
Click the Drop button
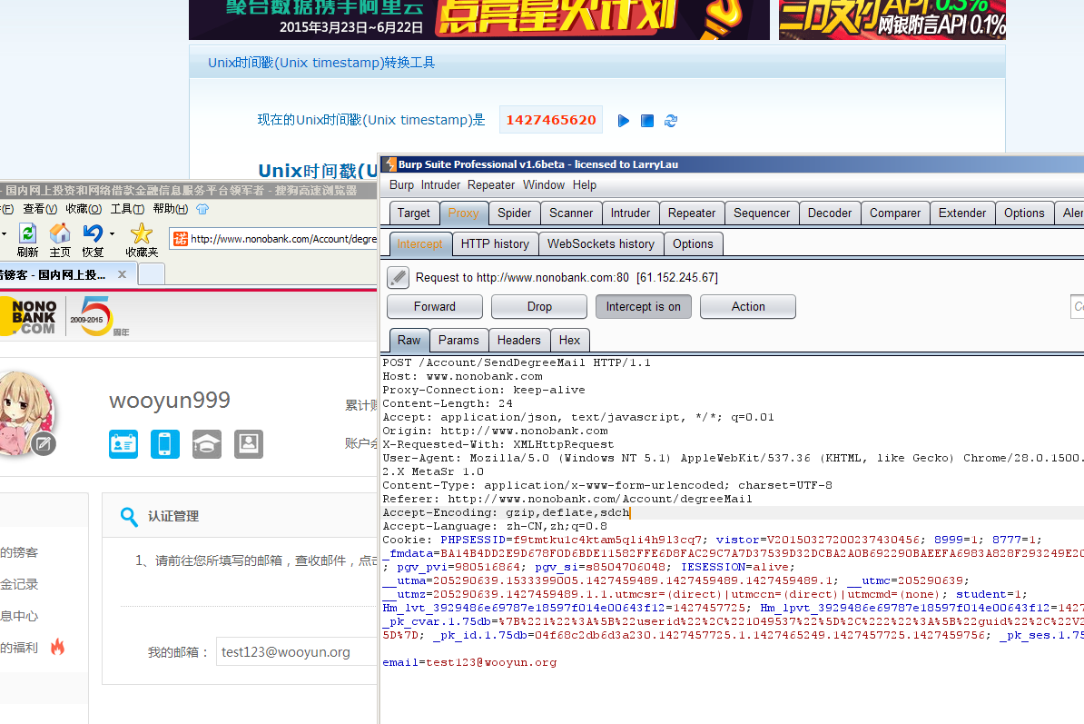[539, 306]
